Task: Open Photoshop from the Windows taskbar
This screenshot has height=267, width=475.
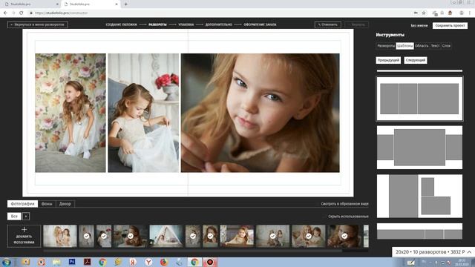Action: tap(72, 262)
